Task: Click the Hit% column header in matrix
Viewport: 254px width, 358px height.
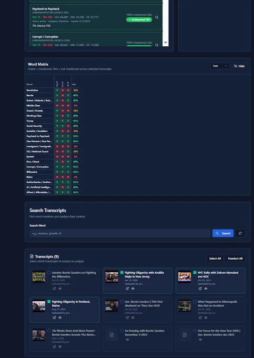Action: 74,84
